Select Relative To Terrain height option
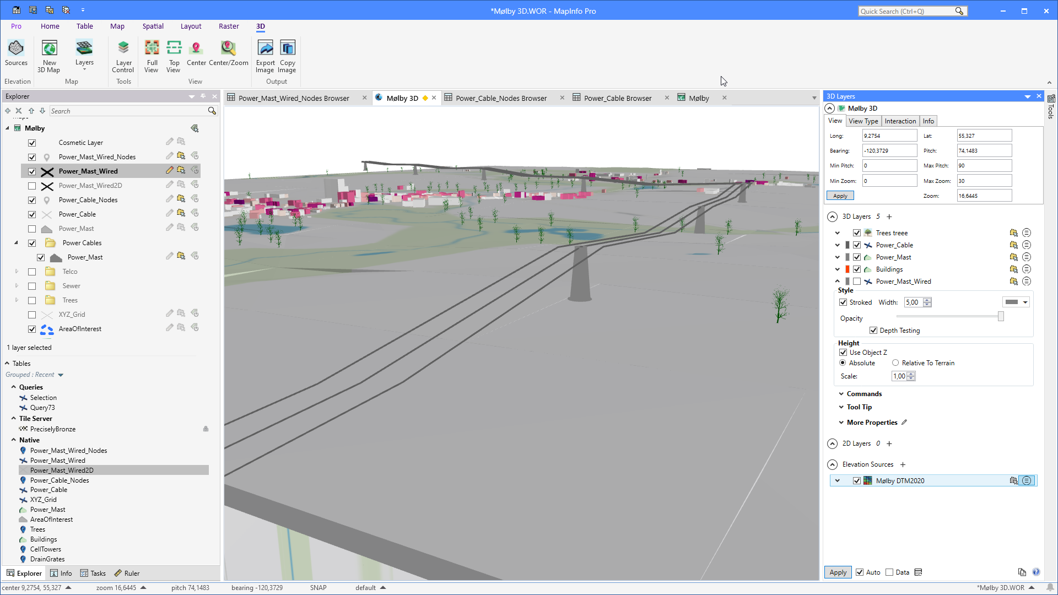This screenshot has width=1058, height=595. pyautogui.click(x=895, y=363)
